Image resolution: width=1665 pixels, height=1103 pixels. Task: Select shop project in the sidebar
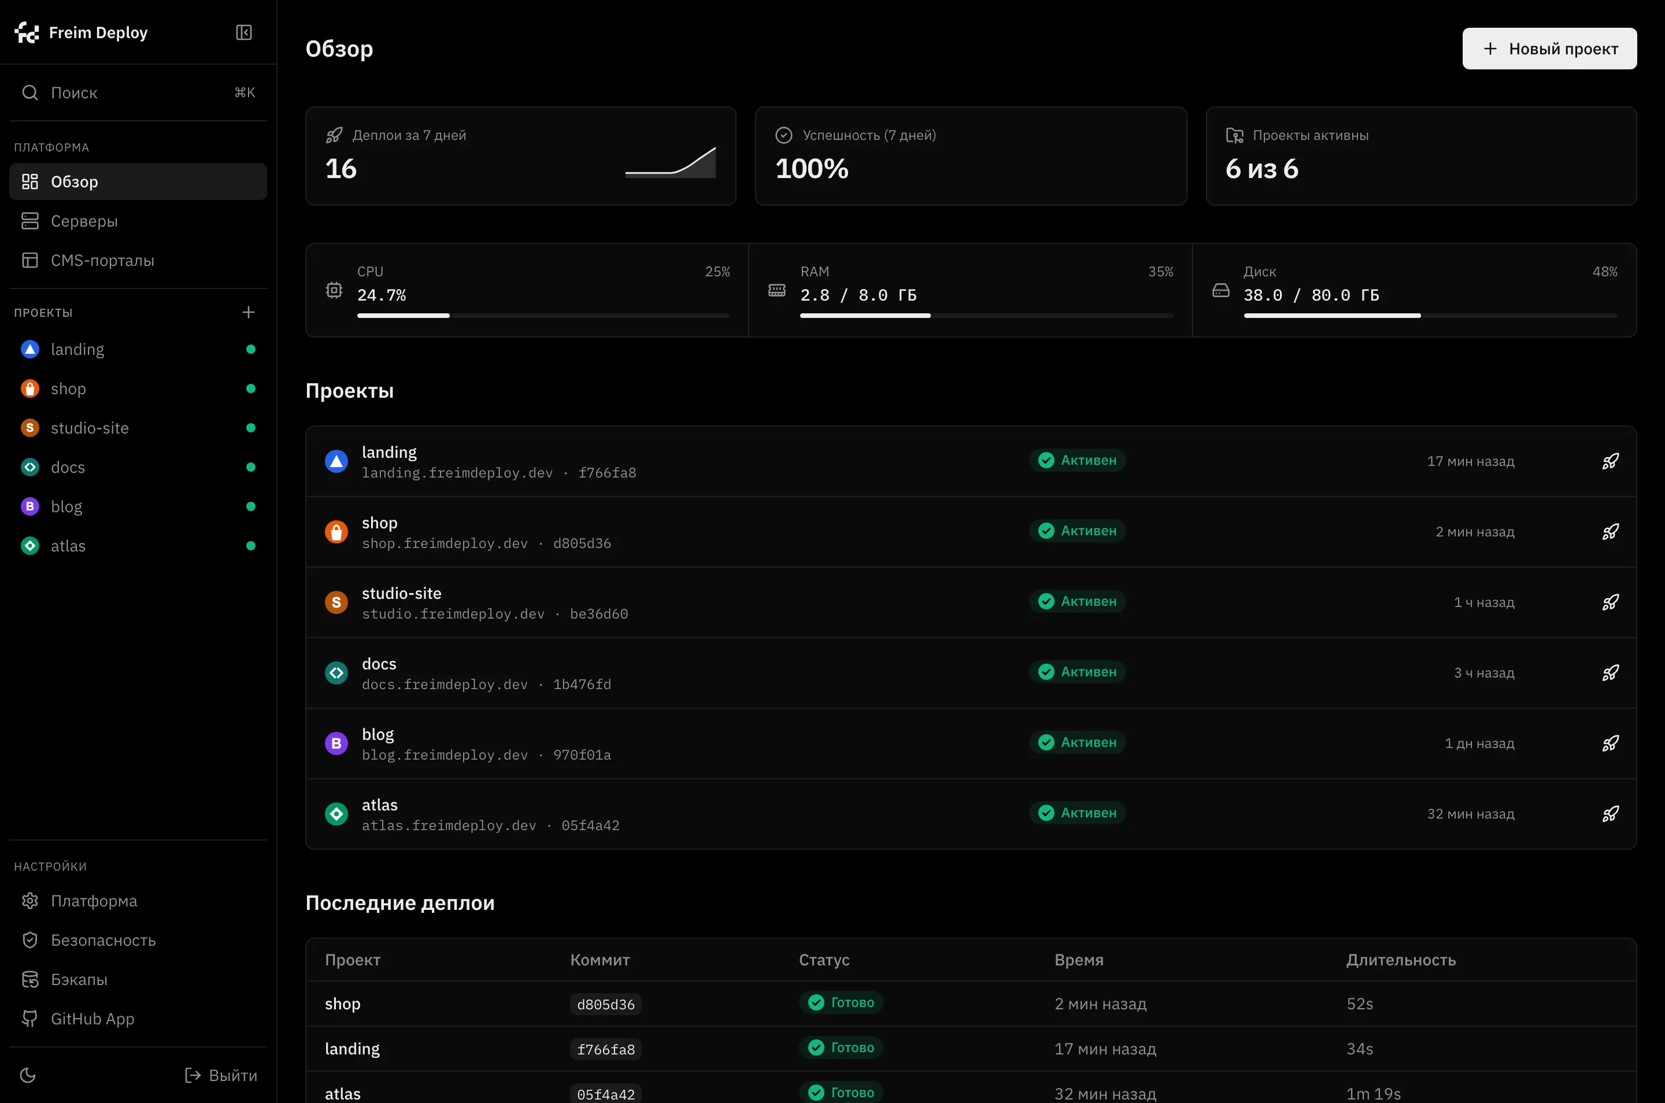[138, 388]
